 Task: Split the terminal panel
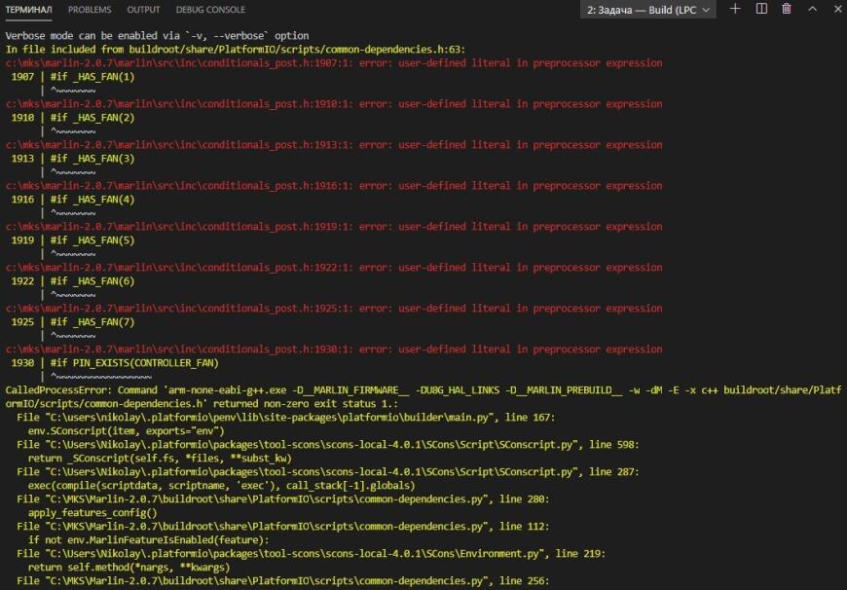tap(761, 9)
